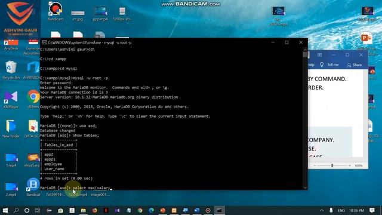Open Cortana from the taskbar
The height and width of the screenshot is (215, 382).
coord(27,210)
